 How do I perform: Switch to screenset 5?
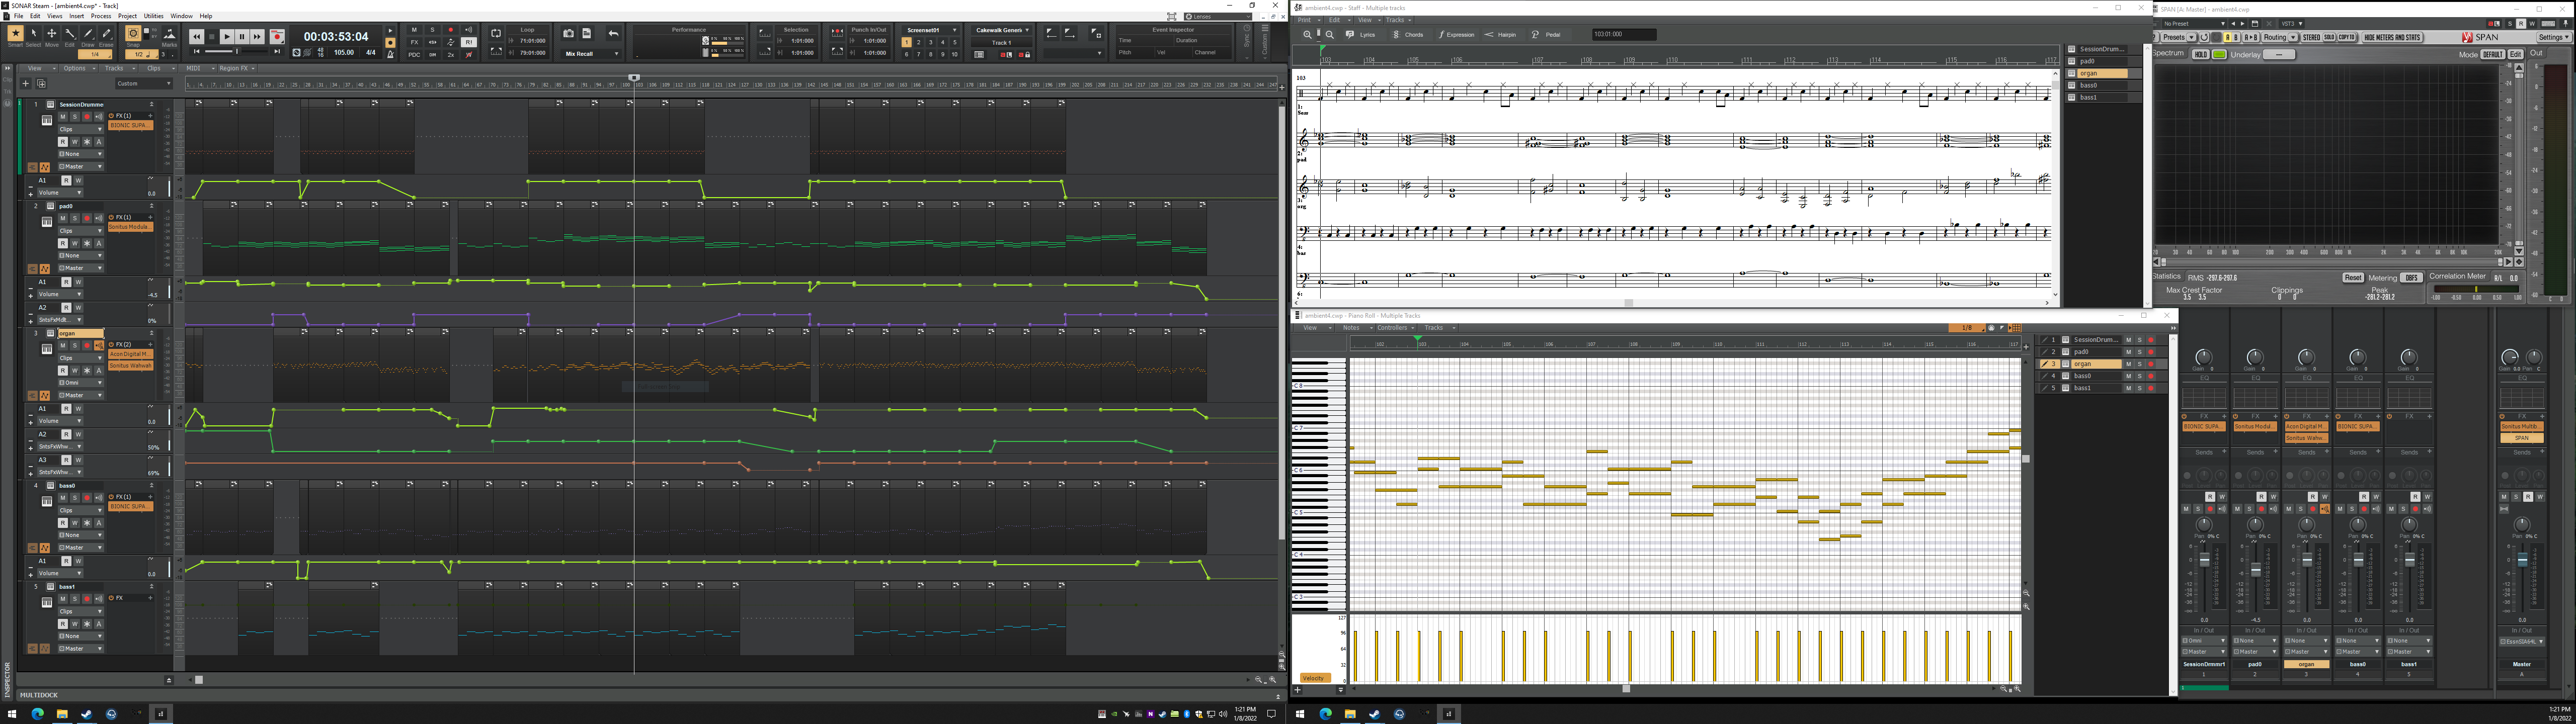[954, 42]
